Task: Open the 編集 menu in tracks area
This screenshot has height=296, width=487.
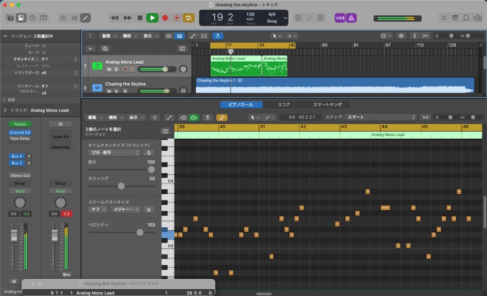Action: click(x=109, y=36)
